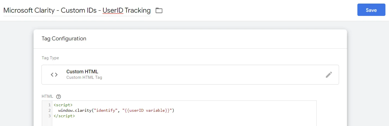
Task: Open the folder icon beside the tag name
Action: click(x=159, y=10)
